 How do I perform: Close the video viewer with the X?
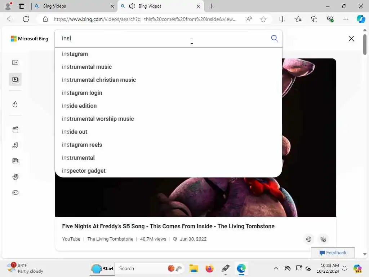[351, 39]
